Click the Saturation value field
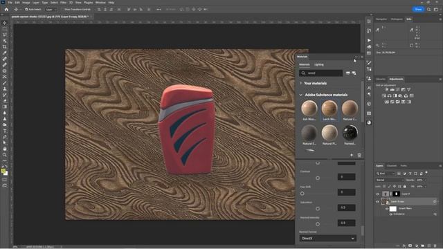Screen dimensions: 443x249 click(x=346, y=207)
